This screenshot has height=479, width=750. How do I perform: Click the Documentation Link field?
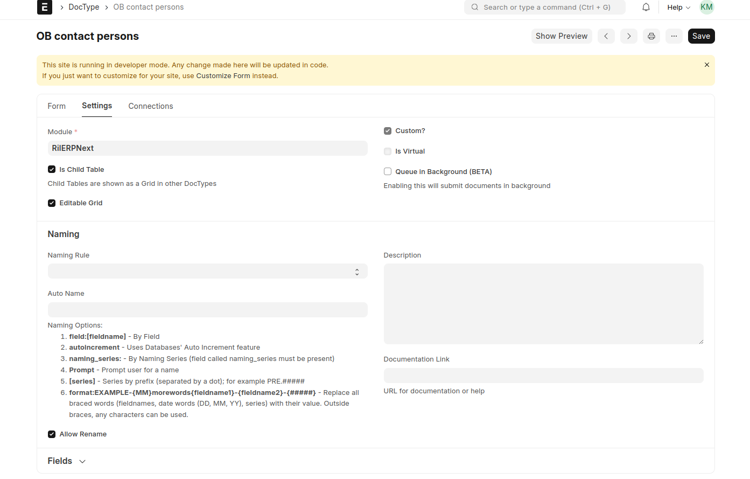click(544, 376)
